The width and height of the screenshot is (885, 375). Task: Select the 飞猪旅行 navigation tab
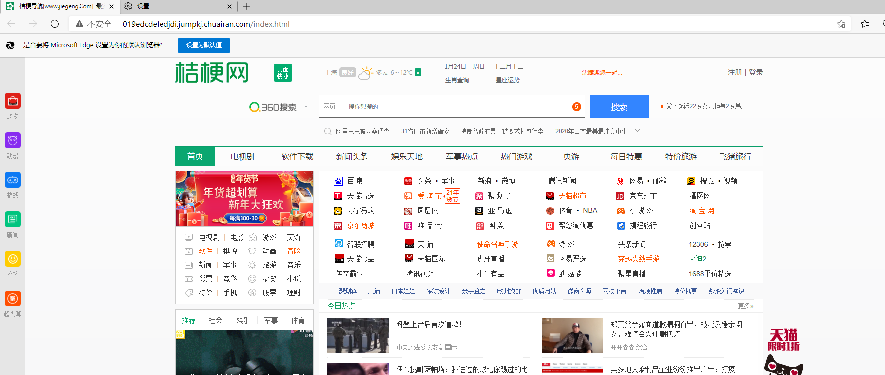[735, 156]
